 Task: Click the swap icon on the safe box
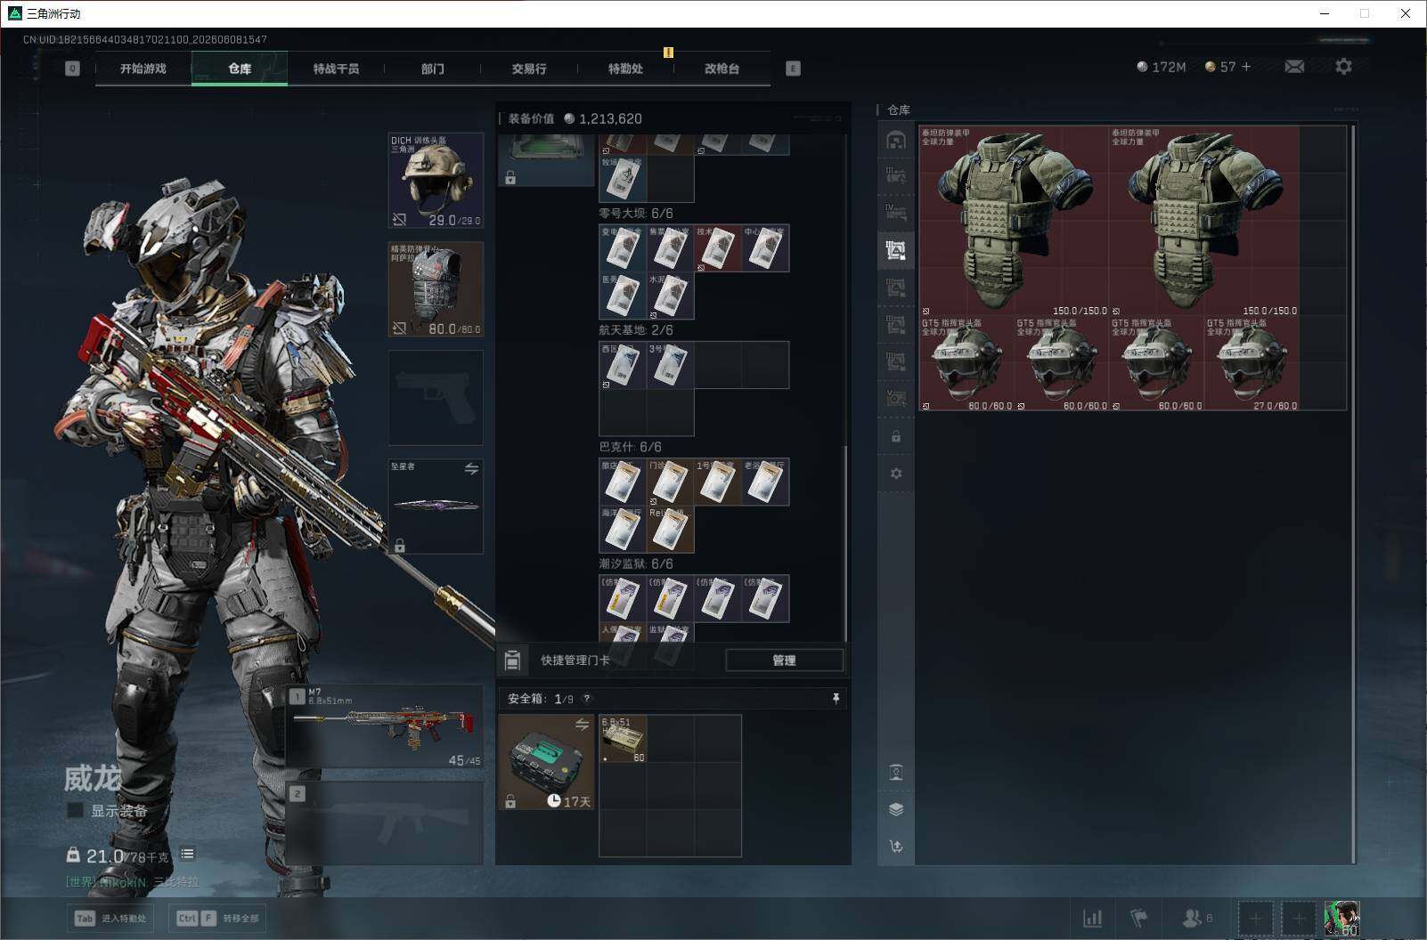582,725
